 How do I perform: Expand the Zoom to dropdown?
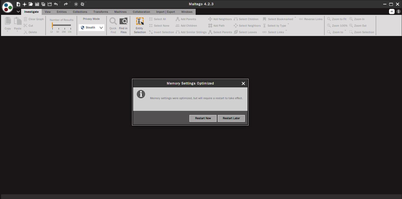click(345, 31)
